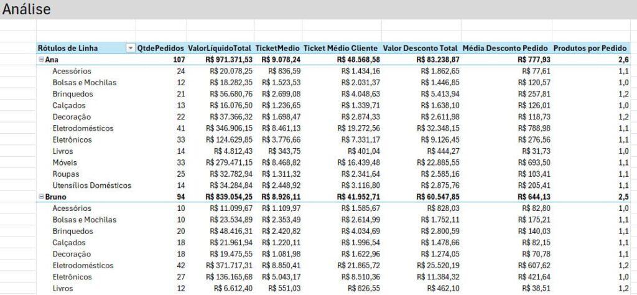Image resolution: width=637 pixels, height=295 pixels.
Task: Select the Valor Desconto Total header
Action: click(x=421, y=48)
